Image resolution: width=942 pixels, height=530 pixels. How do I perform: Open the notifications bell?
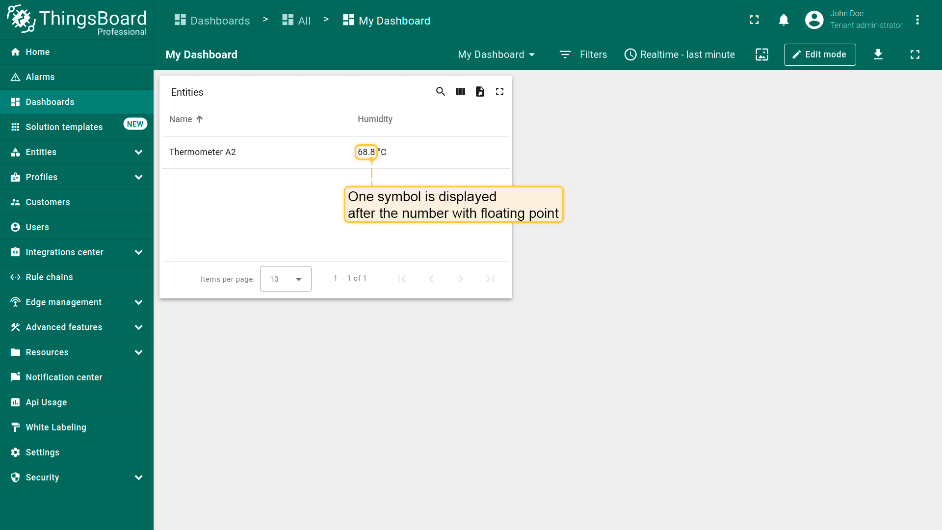click(x=784, y=20)
